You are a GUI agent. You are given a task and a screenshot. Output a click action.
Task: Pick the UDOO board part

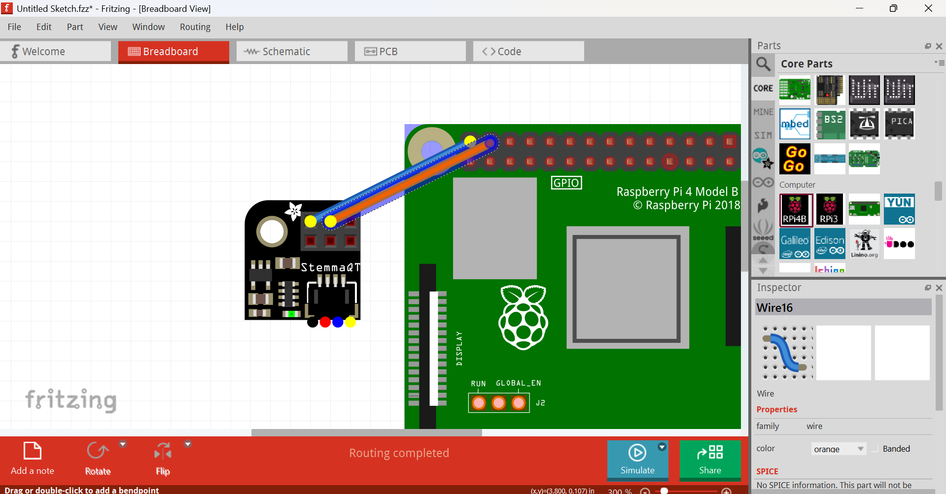(900, 243)
